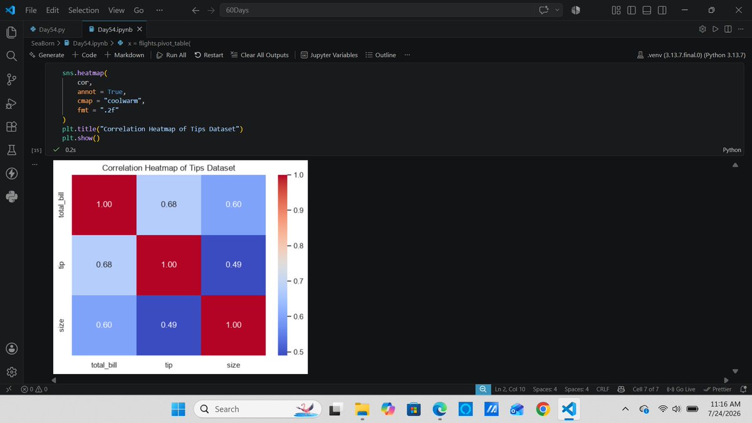
Task: Open more notebook toolbar actions
Action: (407, 55)
